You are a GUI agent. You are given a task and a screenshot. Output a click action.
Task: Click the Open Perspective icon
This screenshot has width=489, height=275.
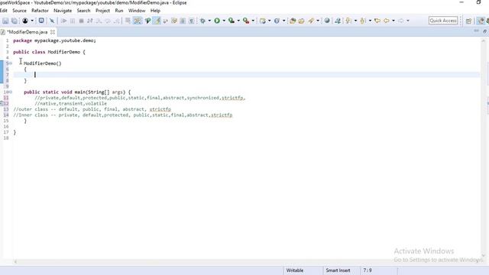click(468, 21)
